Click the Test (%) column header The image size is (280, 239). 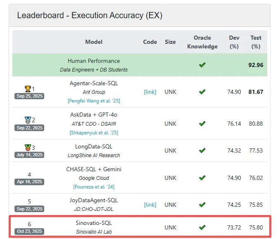coord(256,42)
